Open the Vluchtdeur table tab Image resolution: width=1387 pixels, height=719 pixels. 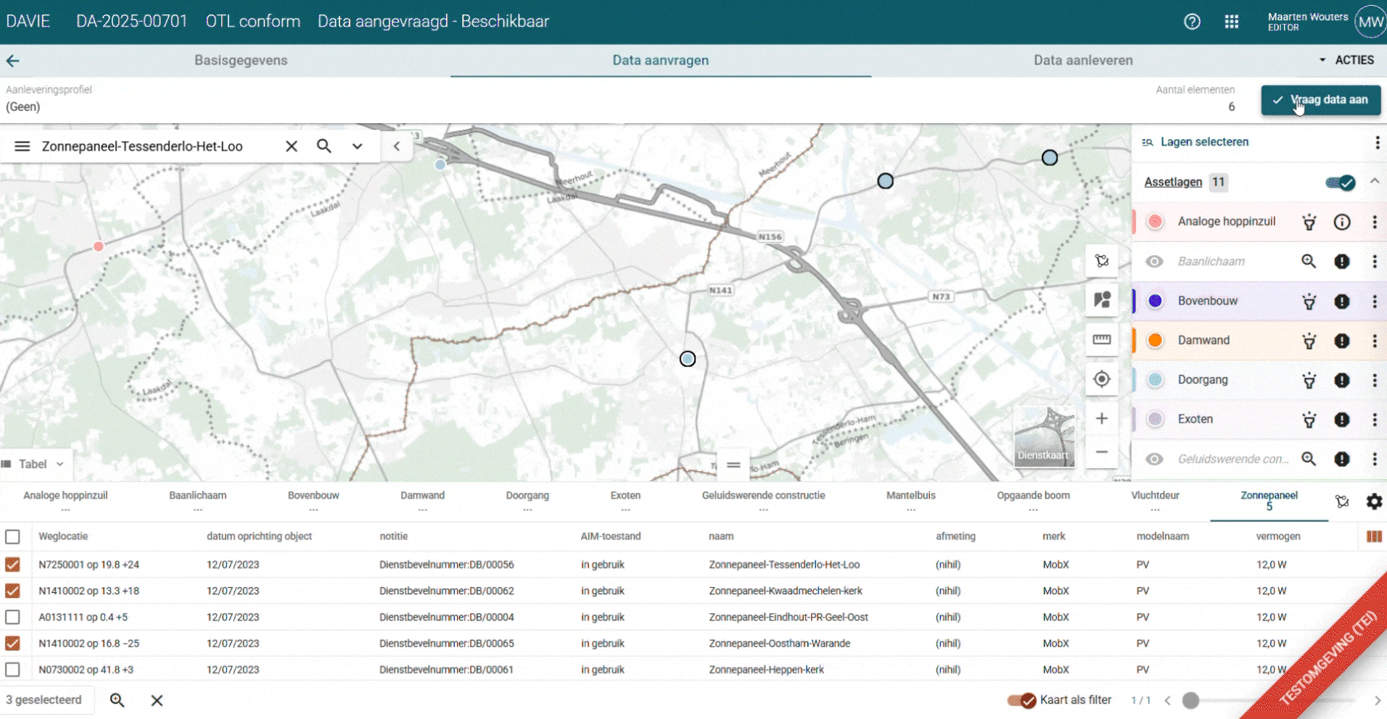point(1155,501)
